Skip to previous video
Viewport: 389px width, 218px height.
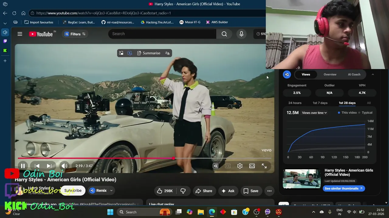pos(37,166)
